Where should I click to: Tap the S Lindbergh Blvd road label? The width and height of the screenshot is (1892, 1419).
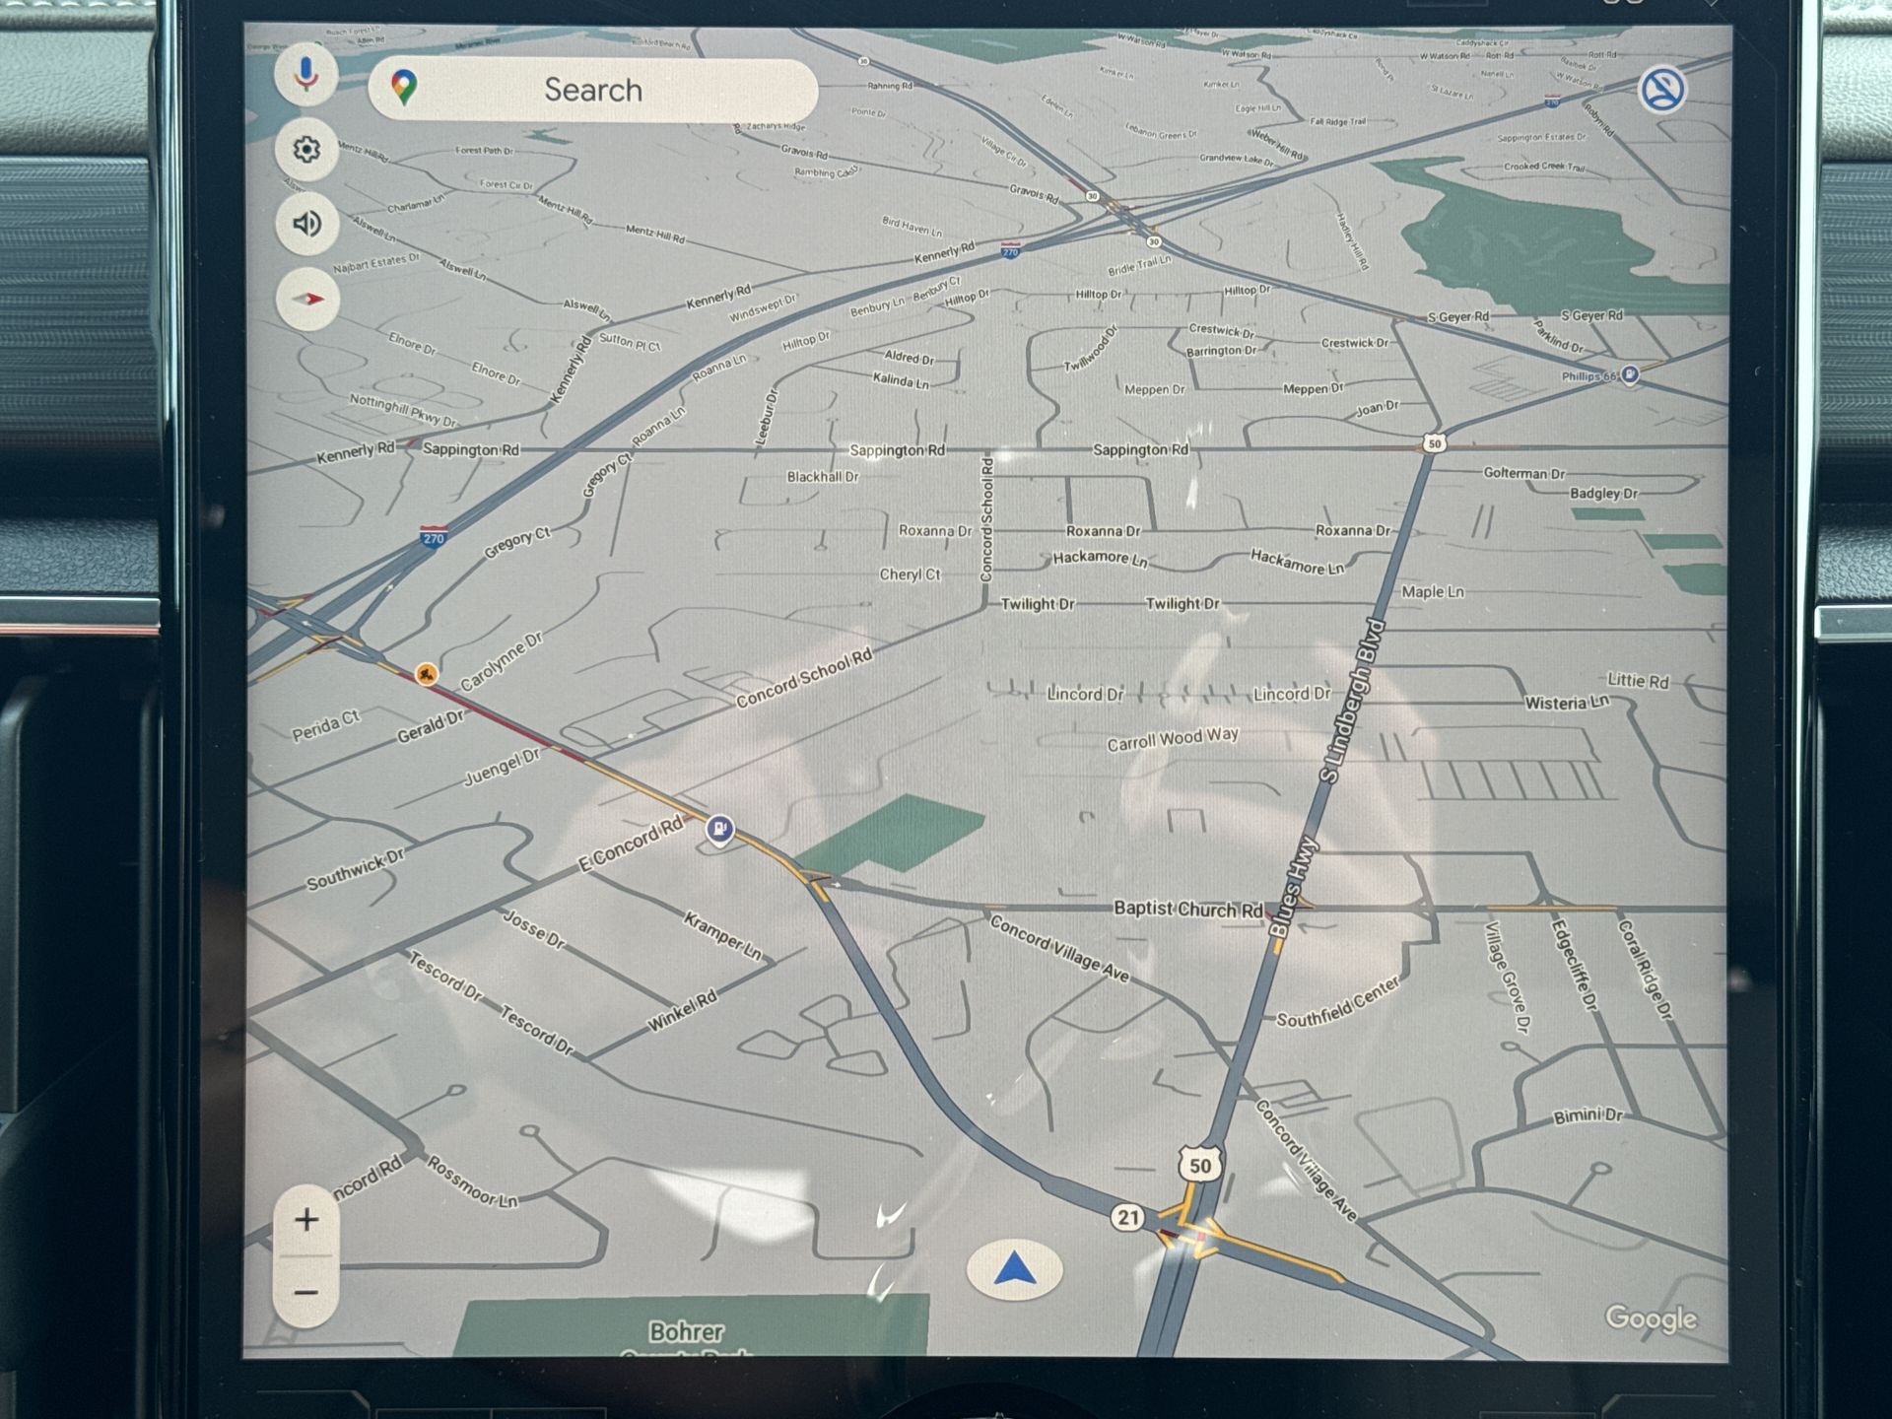pos(1352,702)
